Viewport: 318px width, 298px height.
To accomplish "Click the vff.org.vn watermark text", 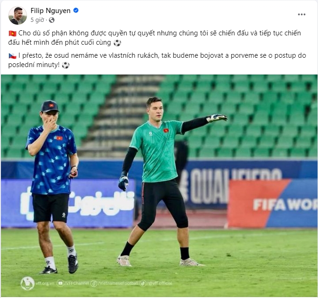I will pos(45,283).
